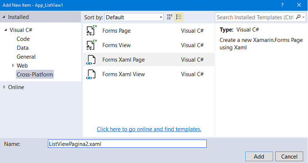Click the Add button
Image resolution: width=308 pixels, height=163 pixels.
(259, 156)
